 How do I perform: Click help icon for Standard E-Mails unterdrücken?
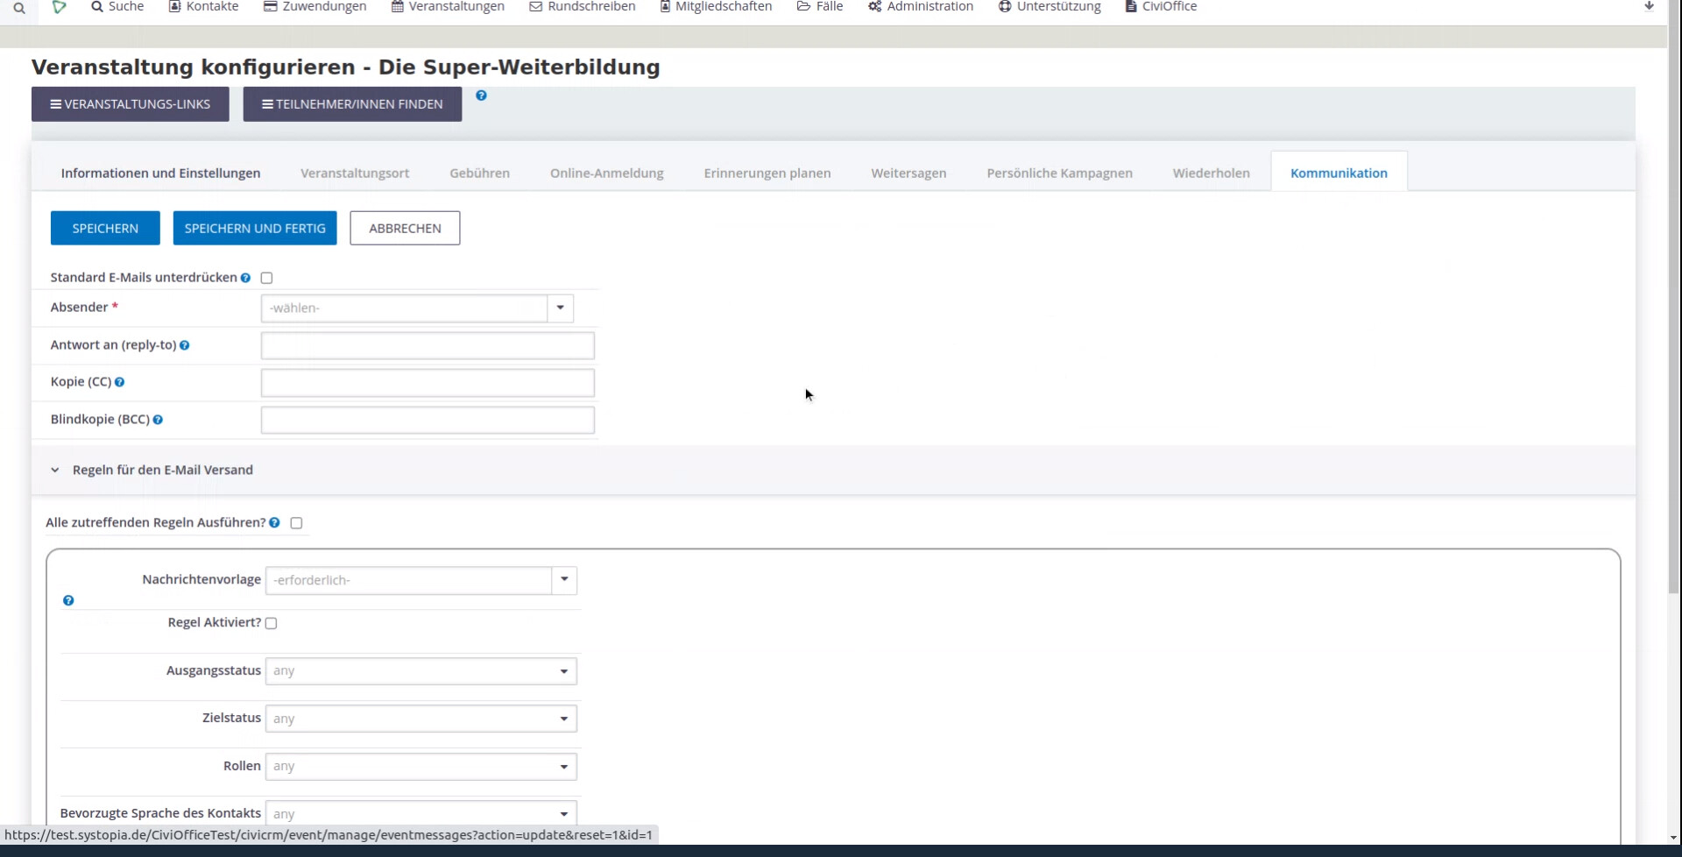246,278
